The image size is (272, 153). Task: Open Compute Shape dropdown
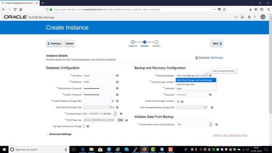pos(115,113)
